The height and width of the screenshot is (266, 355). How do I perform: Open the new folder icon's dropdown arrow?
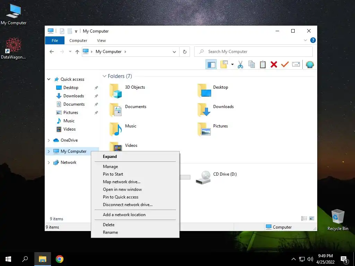tap(232, 65)
